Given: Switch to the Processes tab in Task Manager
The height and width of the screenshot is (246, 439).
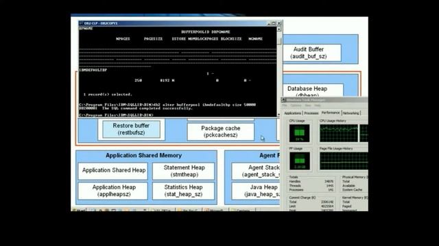Looking at the screenshot, I should tap(311, 113).
